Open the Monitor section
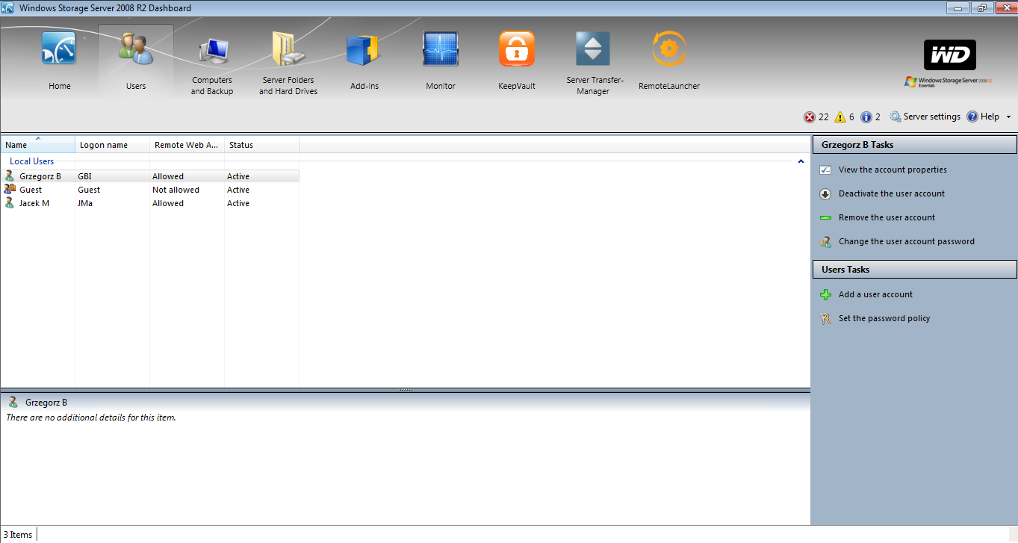Image resolution: width=1018 pixels, height=543 pixels. [x=441, y=61]
